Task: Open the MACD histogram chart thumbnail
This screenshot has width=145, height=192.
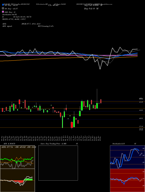Action: [x=17, y=180]
